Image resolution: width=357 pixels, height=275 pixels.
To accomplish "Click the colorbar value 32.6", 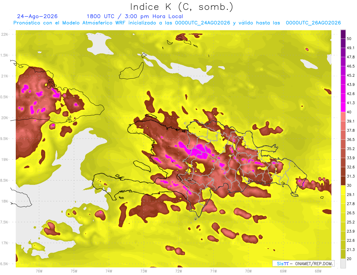I will (x=351, y=167).
